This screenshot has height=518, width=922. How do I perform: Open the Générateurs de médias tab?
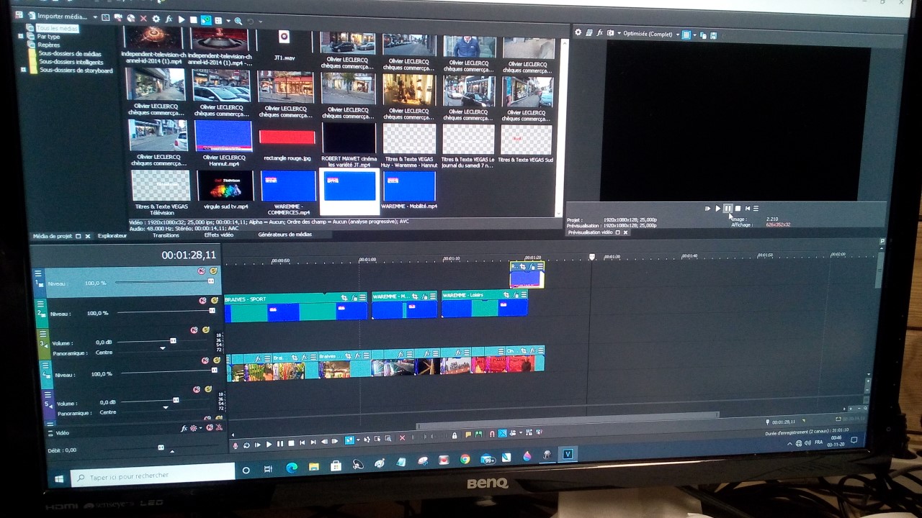285,235
